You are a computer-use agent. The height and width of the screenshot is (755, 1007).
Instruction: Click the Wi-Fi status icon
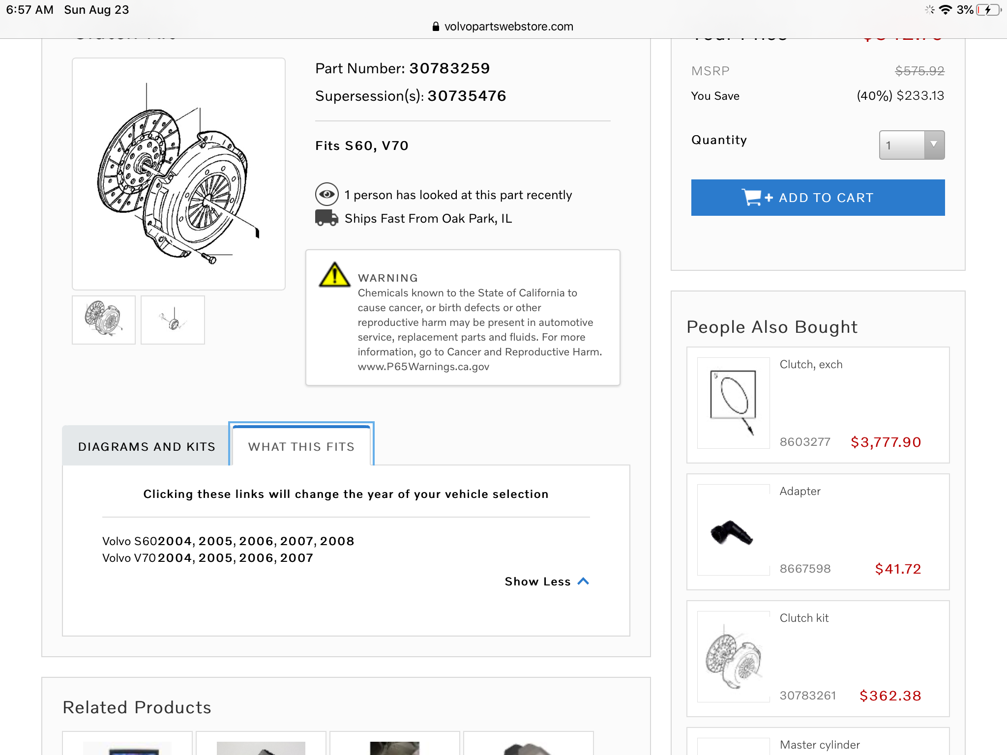(x=945, y=10)
